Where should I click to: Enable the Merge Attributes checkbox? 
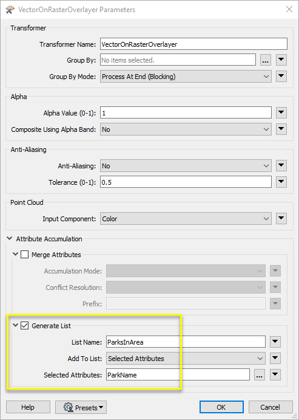point(25,255)
